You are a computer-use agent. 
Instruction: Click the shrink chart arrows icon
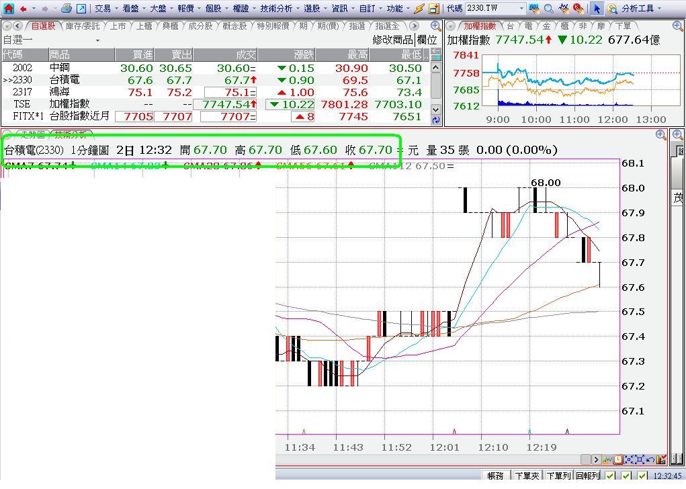[x=629, y=459]
